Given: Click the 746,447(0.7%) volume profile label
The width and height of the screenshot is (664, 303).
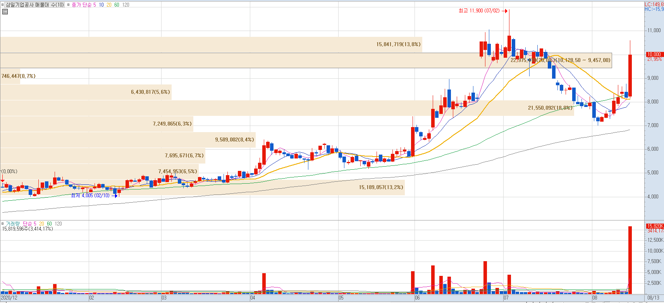Looking at the screenshot, I should (x=18, y=76).
